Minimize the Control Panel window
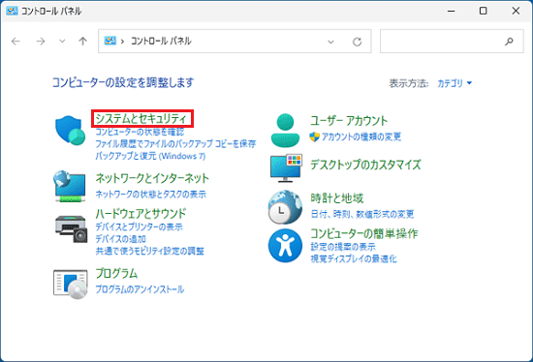The height and width of the screenshot is (362, 533). pos(451,11)
